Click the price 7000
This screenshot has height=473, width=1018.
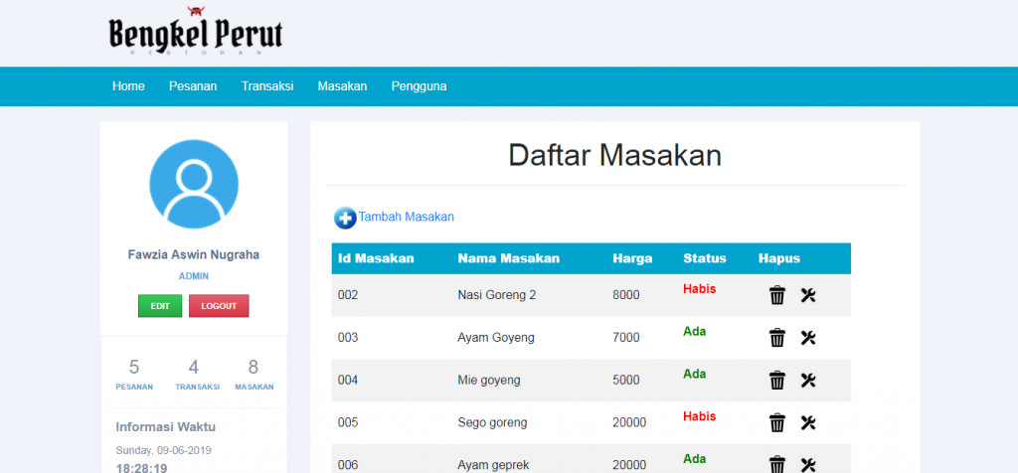pyautogui.click(x=626, y=338)
